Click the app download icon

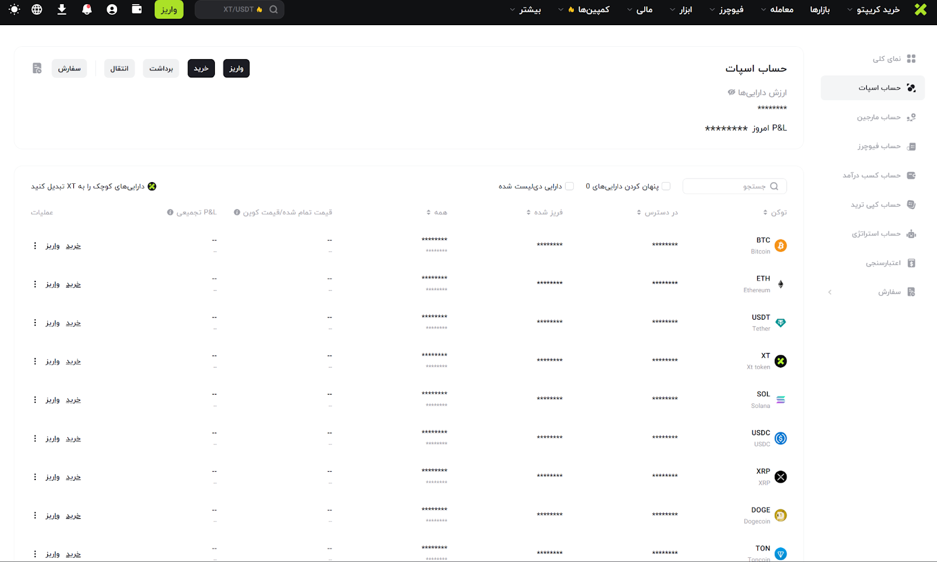[61, 9]
